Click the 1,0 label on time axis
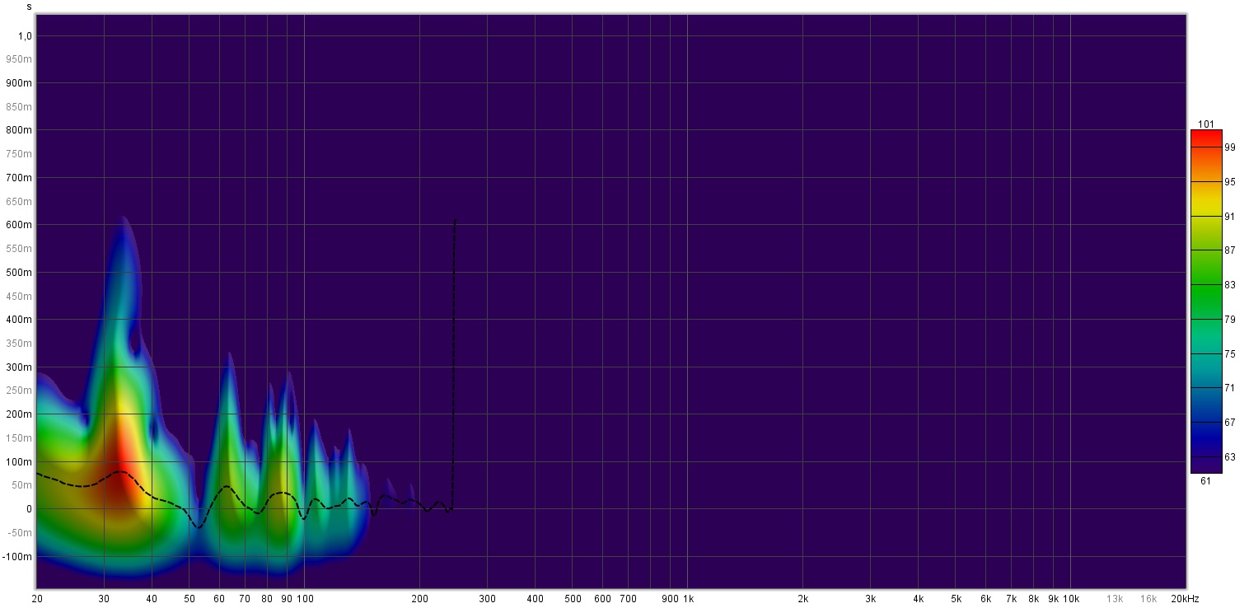Image resolution: width=1249 pixels, height=608 pixels. pos(25,36)
